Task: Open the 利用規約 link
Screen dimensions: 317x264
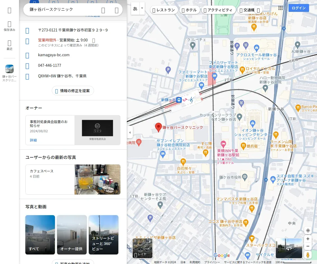Action: pyautogui.click(x=195, y=262)
